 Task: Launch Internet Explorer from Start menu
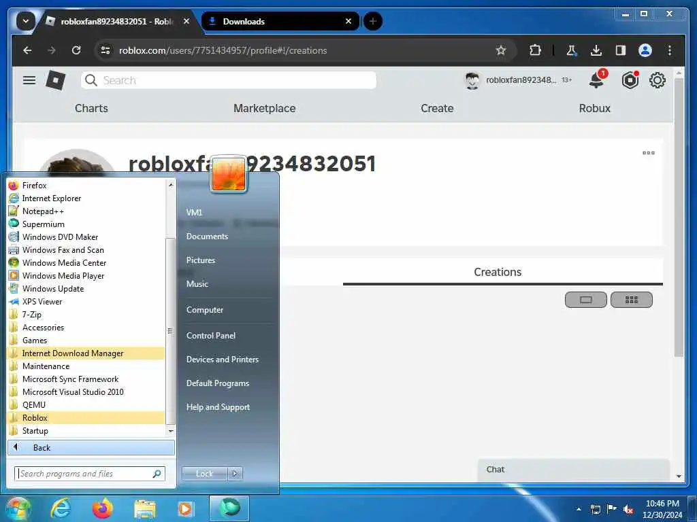click(86, 198)
